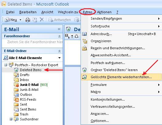162x125 pixels.
Task: Open the Alle E-Mail-Elemente dropdown
Action: click(59, 58)
